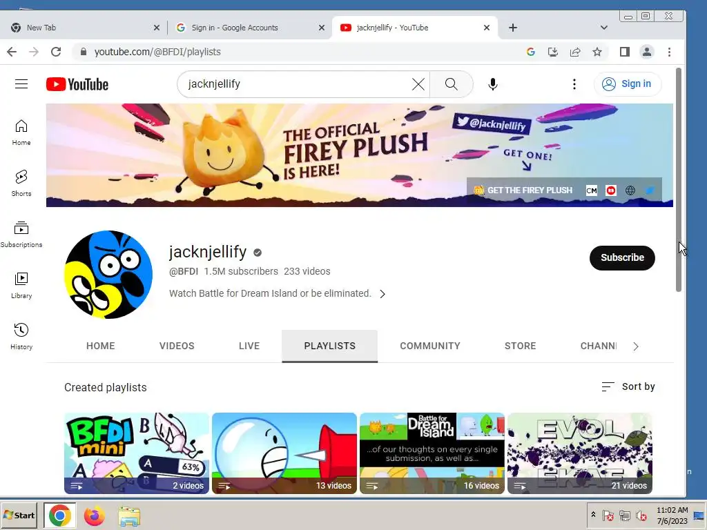Go to Home in the sidebar

[21, 132]
